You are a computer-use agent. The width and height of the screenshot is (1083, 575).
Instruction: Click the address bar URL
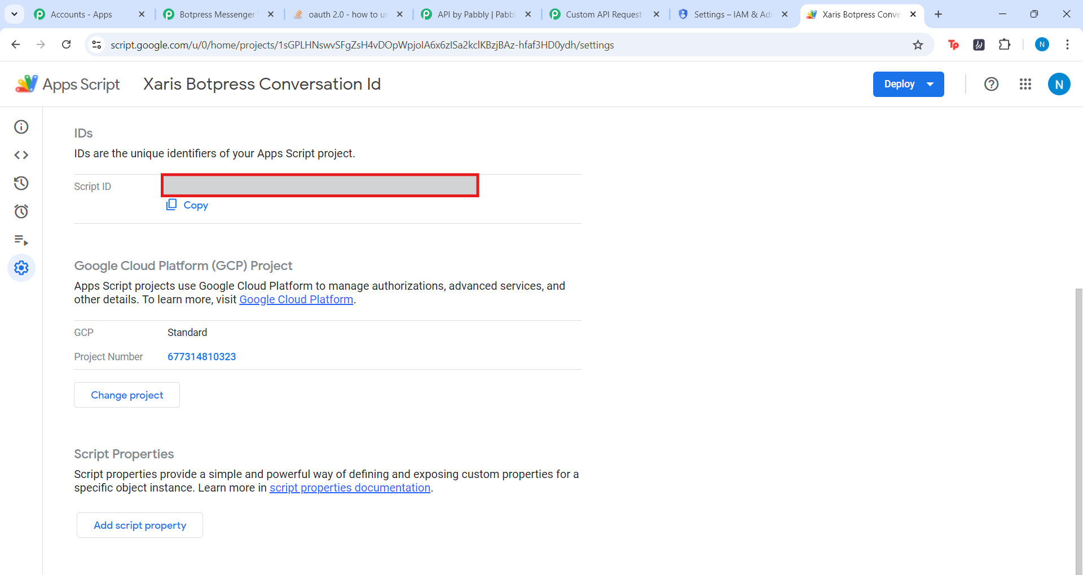362,45
